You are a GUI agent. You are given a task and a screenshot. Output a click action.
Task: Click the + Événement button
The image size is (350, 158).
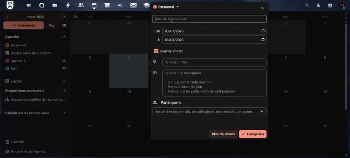pos(24,25)
